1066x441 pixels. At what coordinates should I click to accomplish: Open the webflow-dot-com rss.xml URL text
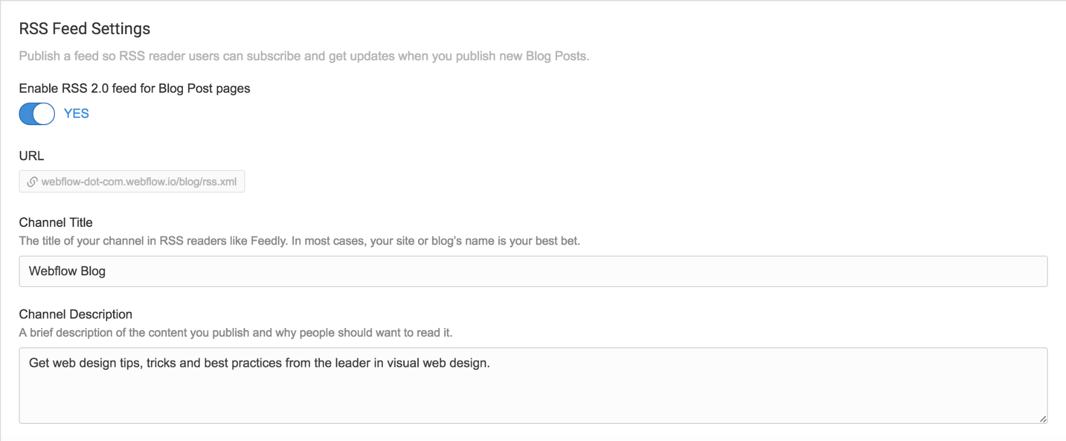coord(139,182)
